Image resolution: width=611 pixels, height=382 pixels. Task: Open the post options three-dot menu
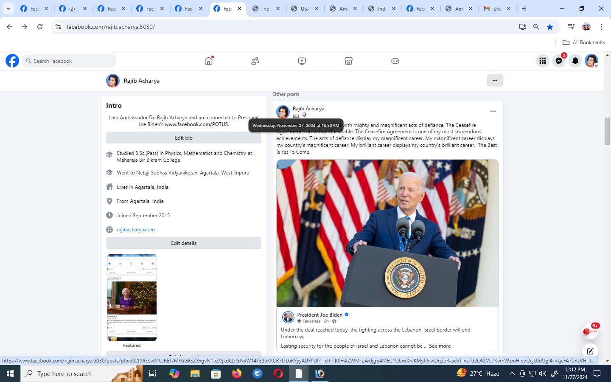point(493,111)
